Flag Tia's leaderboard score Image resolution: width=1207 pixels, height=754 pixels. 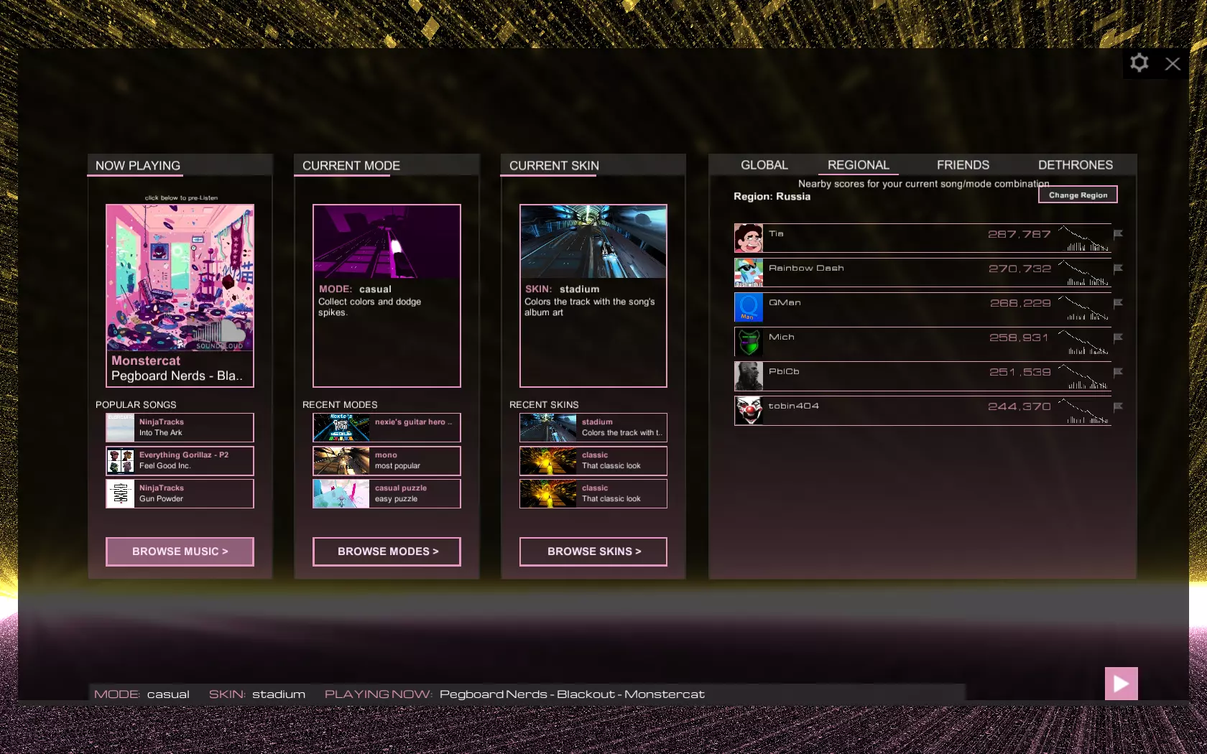click(x=1118, y=234)
